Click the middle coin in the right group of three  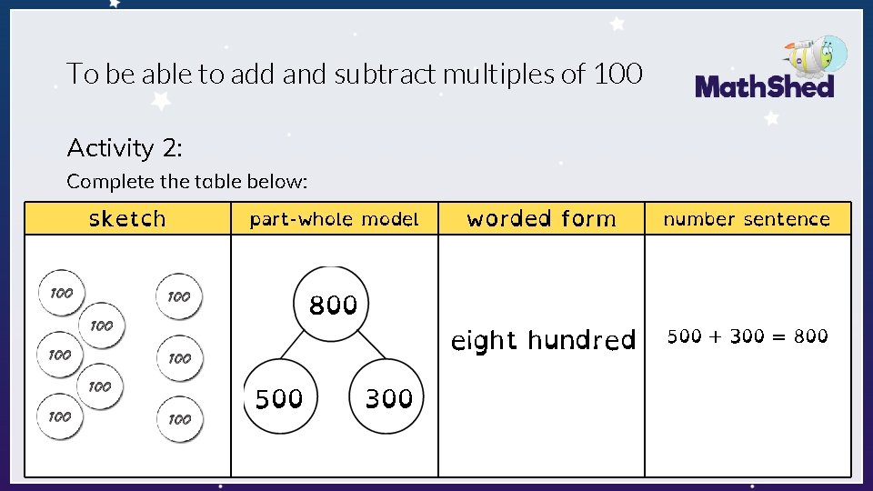[179, 357]
